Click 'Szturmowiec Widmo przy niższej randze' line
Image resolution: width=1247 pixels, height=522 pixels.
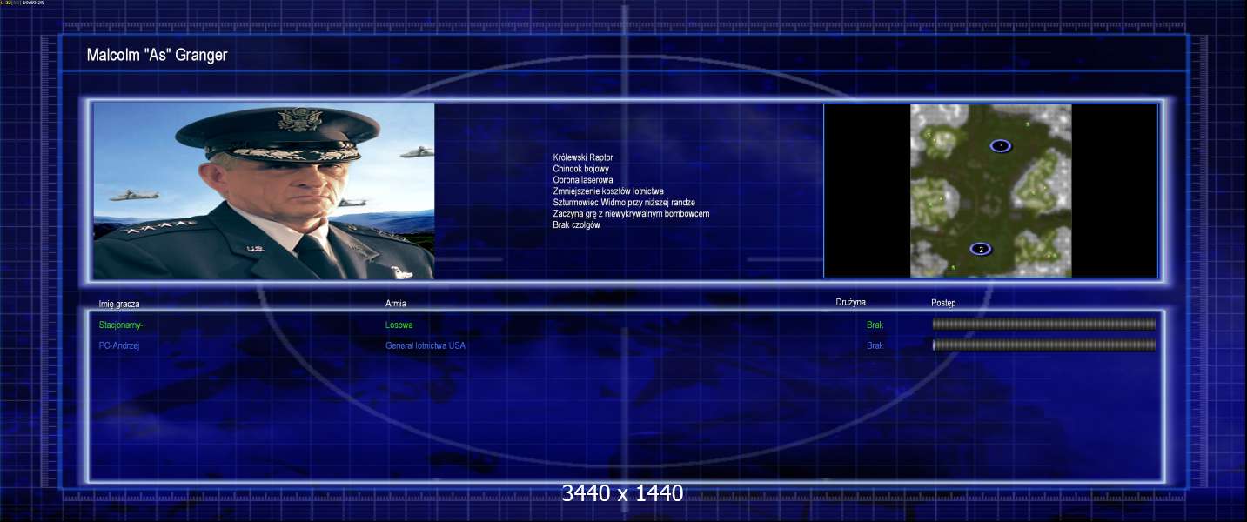click(x=624, y=203)
